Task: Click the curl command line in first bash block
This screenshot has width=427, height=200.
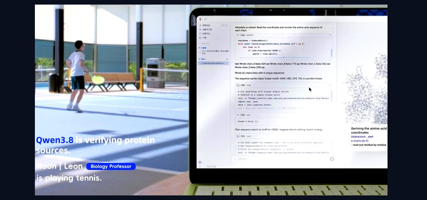Action: (x=283, y=98)
